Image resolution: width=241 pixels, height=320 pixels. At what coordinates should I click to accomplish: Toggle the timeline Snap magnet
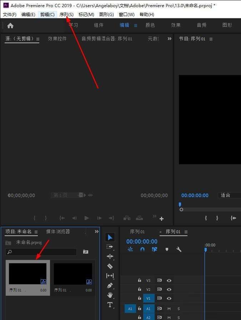pyautogui.click(x=142, y=249)
